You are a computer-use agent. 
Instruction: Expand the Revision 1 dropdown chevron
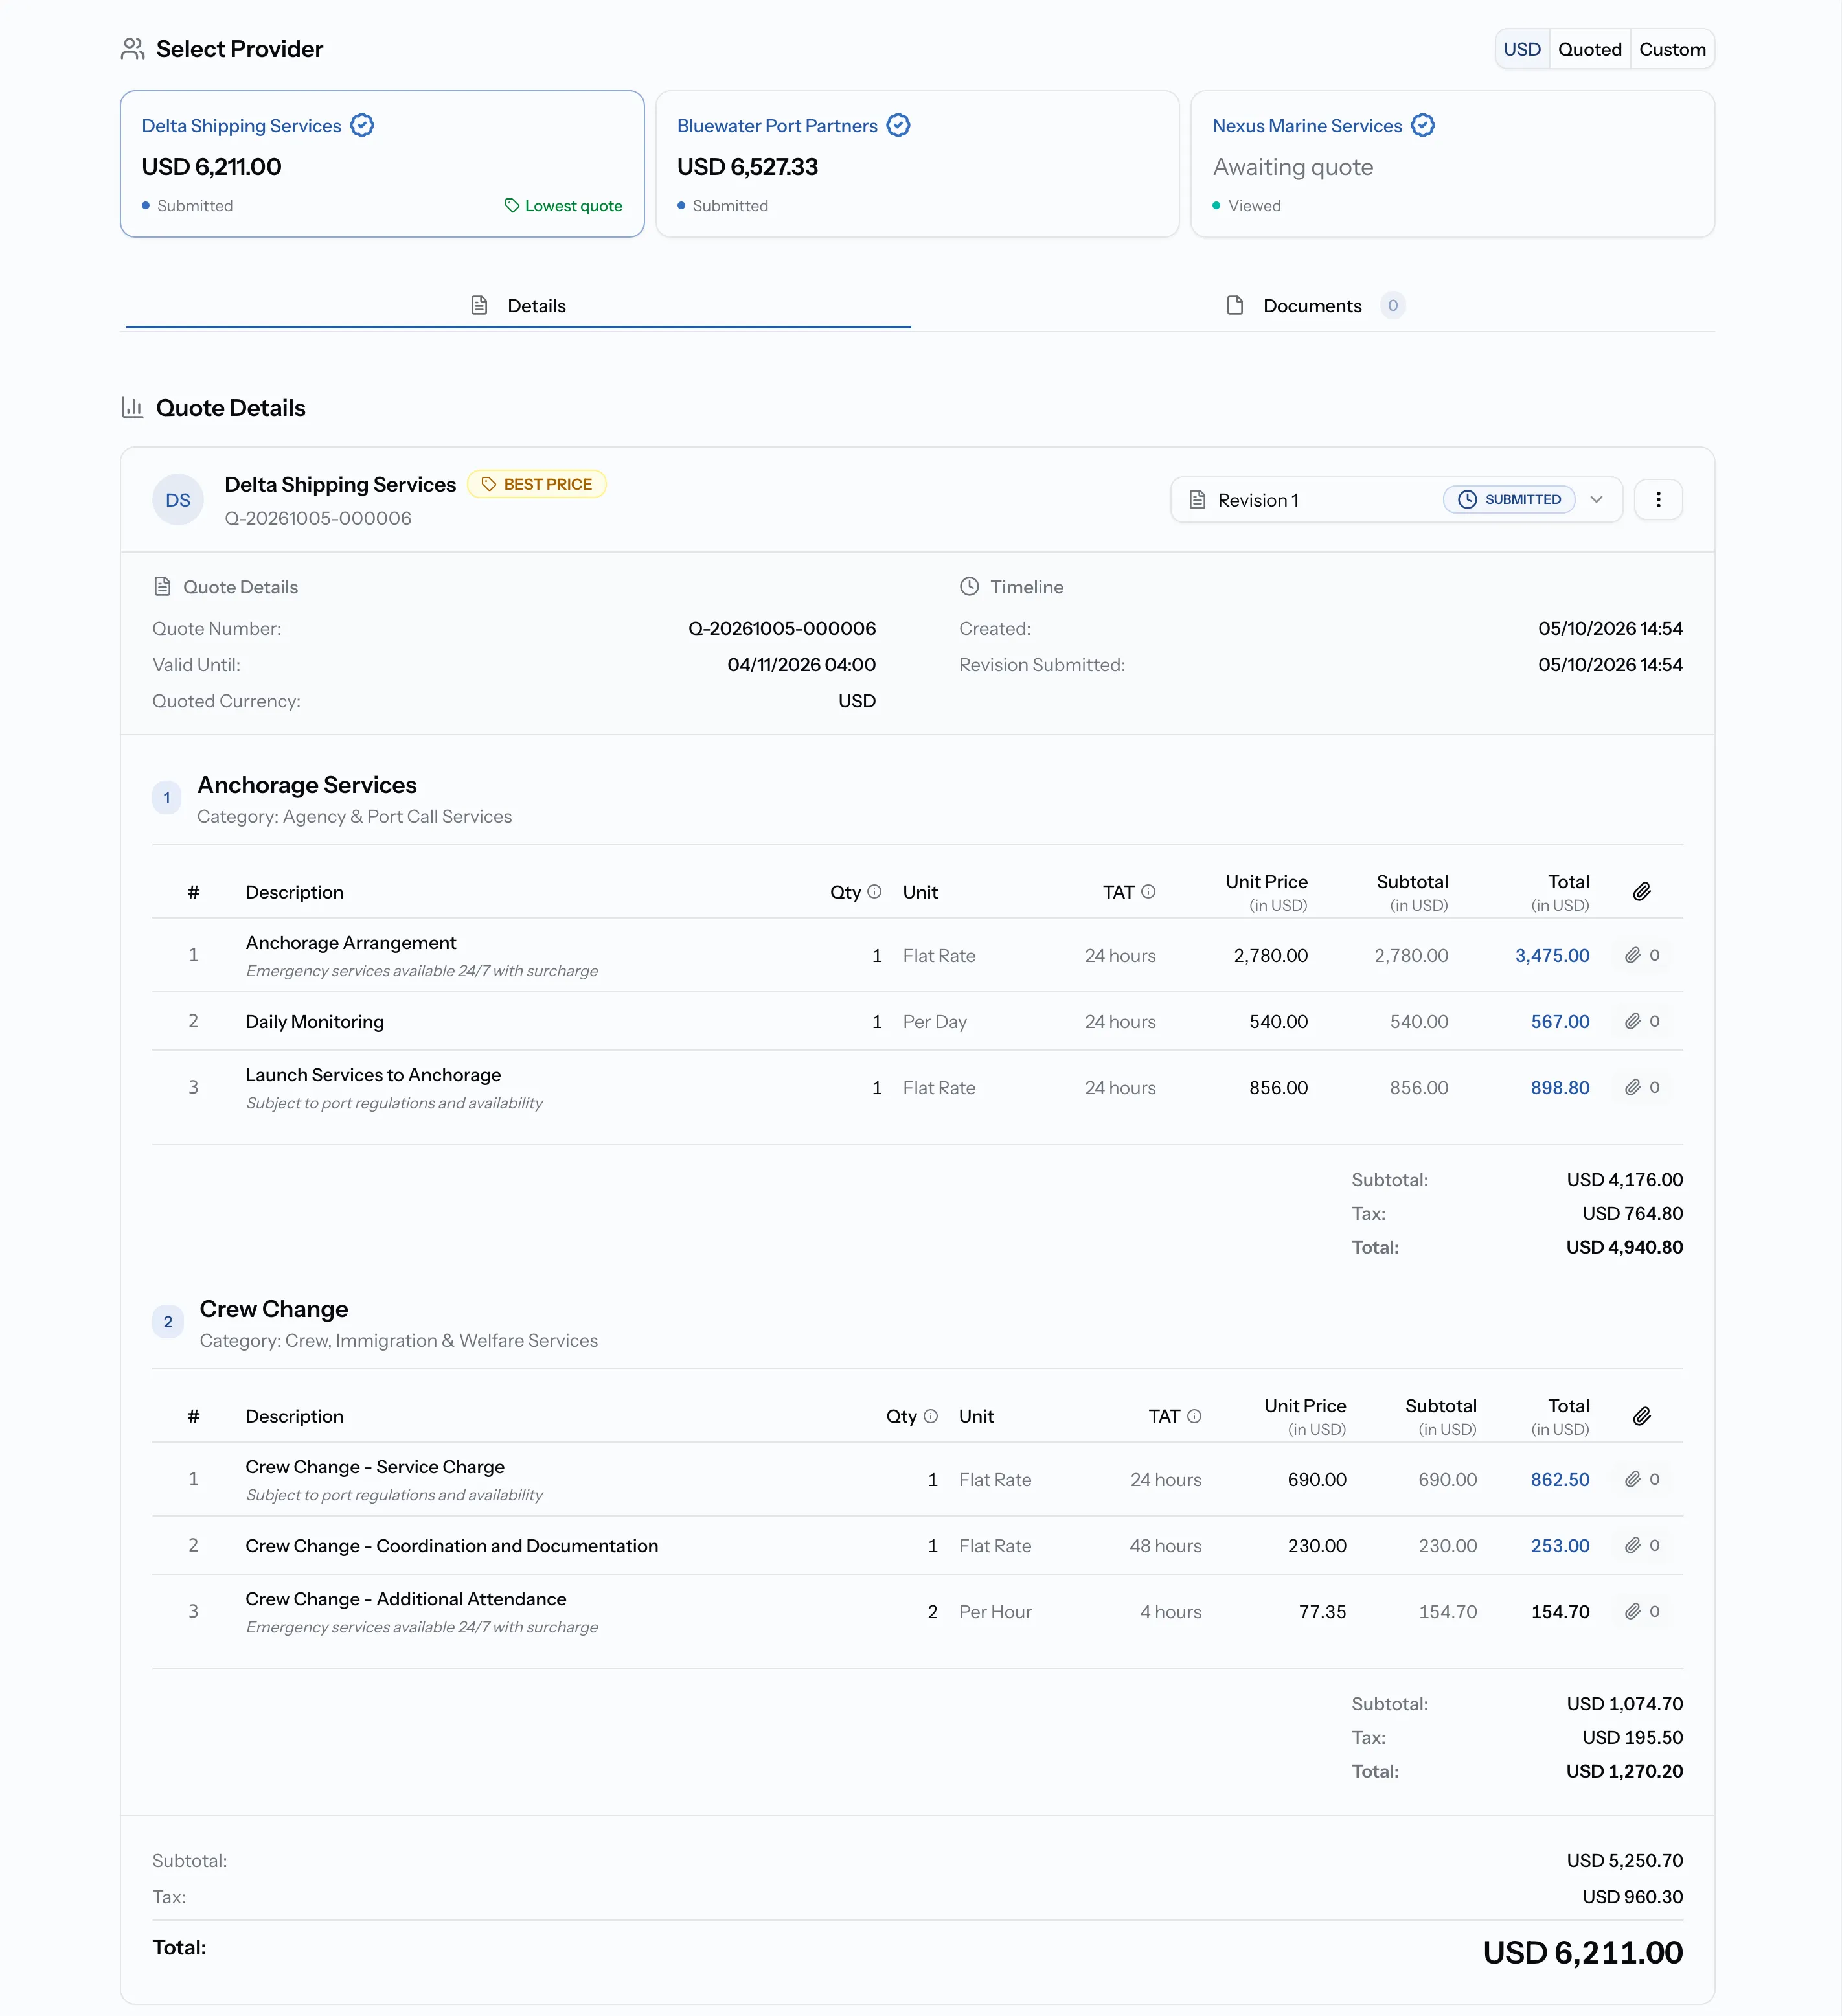(x=1596, y=499)
